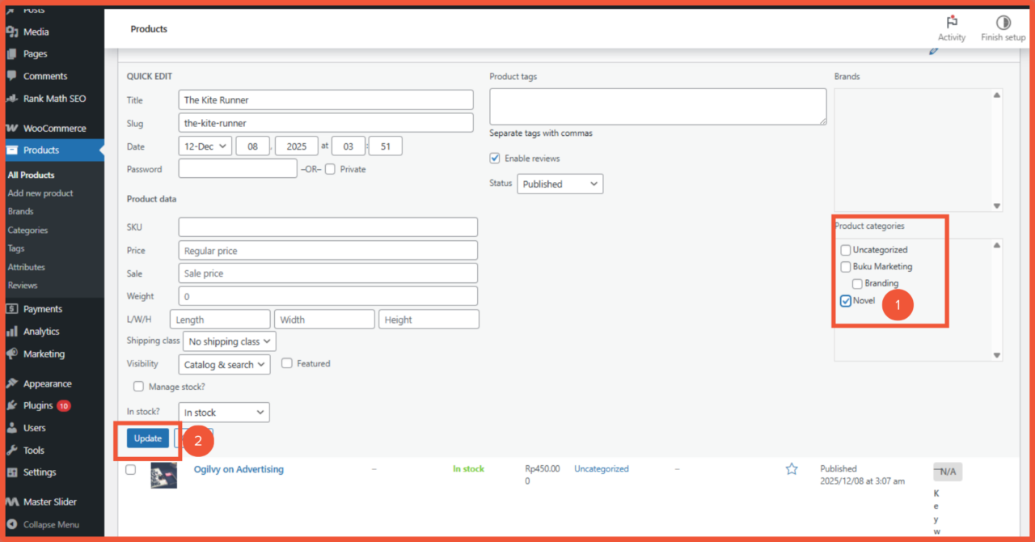
Task: Open Analytics from the sidebar icon
Action: (x=12, y=332)
